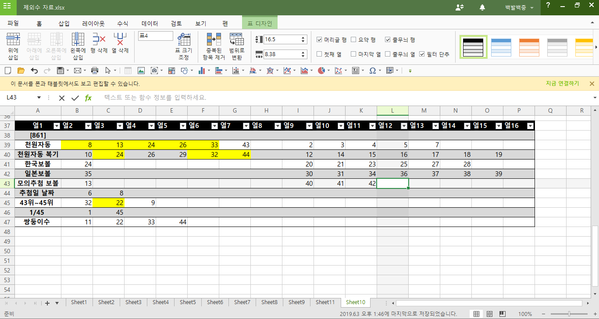The image size is (599, 319).
Task: Open the 수식 ribbon tab
Action: [123, 24]
